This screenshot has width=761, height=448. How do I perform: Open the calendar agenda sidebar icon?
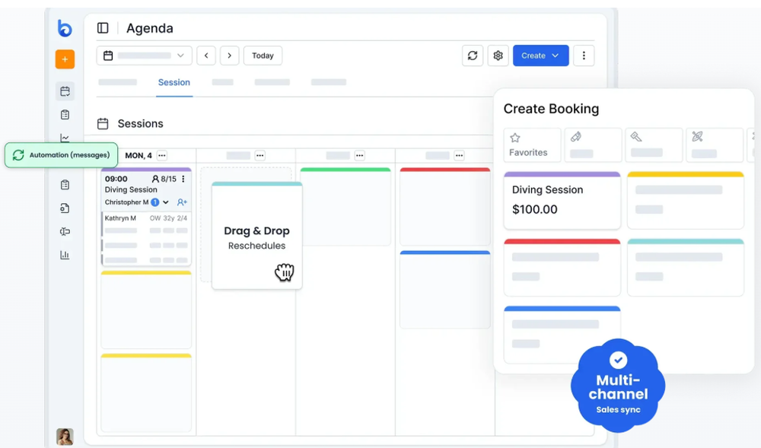pyautogui.click(x=65, y=91)
